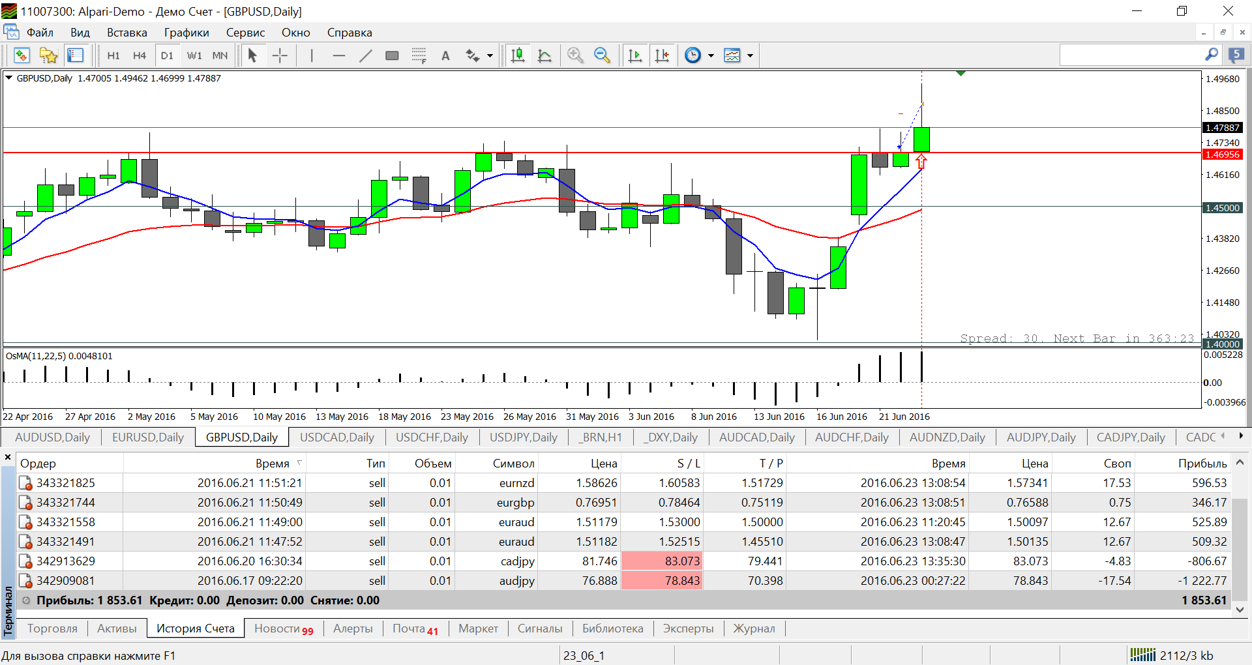Viewport: 1252px width, 665px height.
Task: Open the Журнал terminal tab
Action: pos(754,628)
